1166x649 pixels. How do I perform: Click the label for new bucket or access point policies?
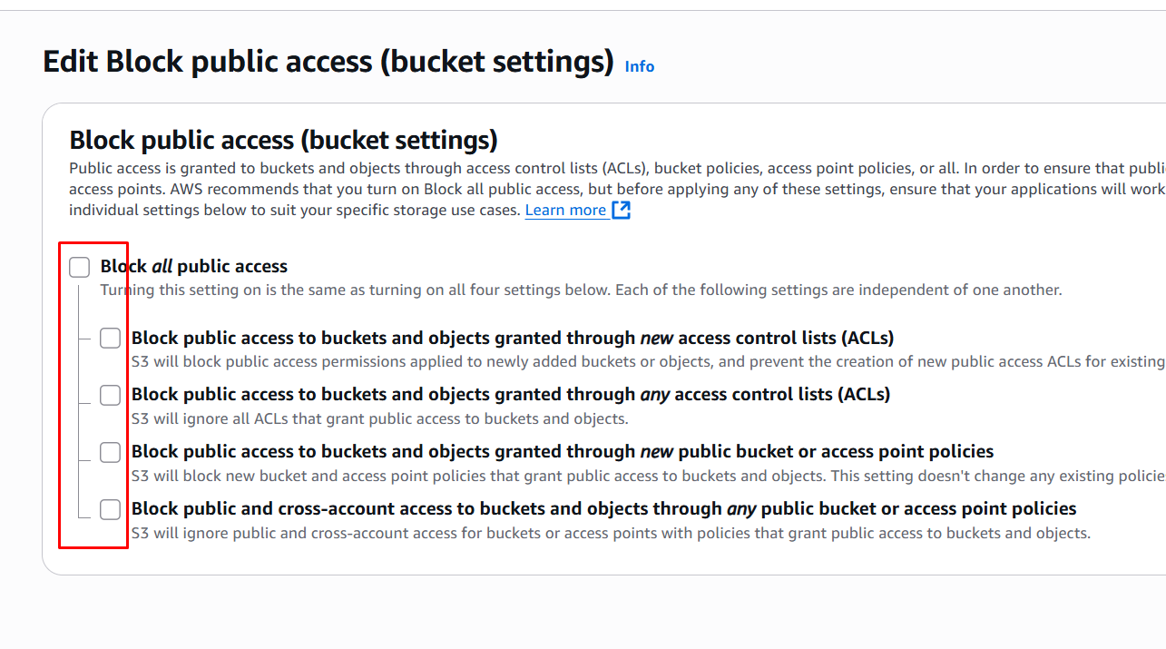563,452
